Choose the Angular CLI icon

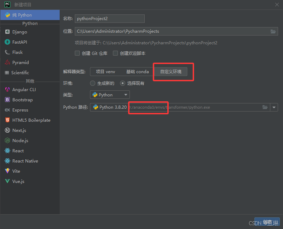tap(7, 89)
